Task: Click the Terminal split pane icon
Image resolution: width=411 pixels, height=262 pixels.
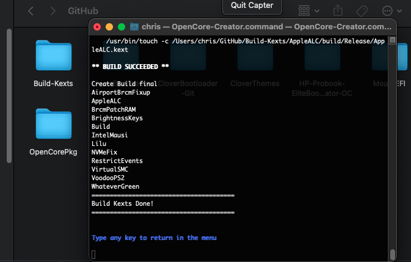Action: (393, 40)
